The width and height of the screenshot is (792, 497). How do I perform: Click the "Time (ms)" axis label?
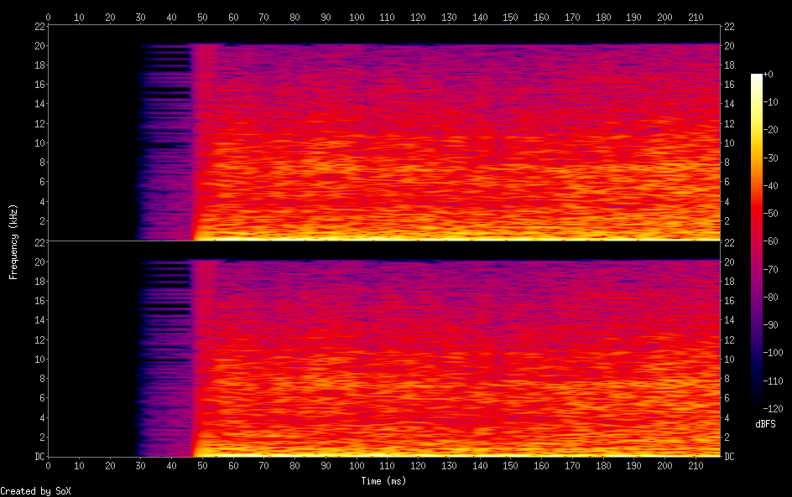383,481
